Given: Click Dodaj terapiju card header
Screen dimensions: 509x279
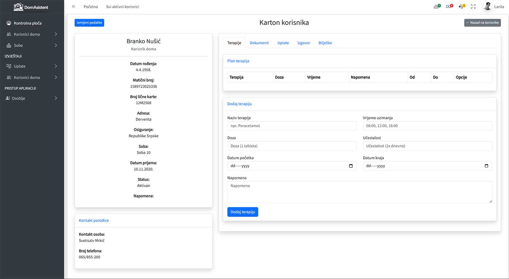Looking at the screenshot, I should click(360, 104).
